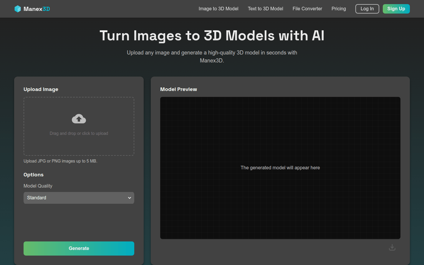
Task: Click the Manex3D brand name text
Action: click(x=37, y=9)
